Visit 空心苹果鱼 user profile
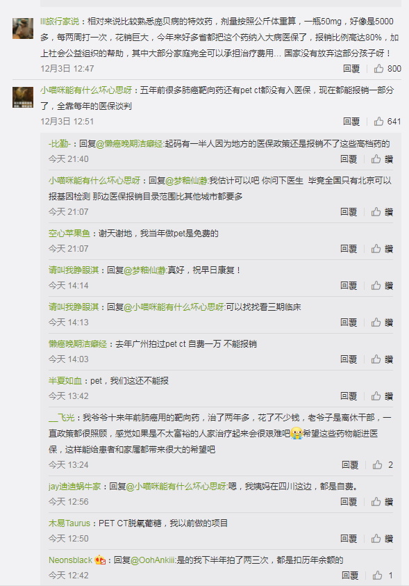 tap(69, 234)
